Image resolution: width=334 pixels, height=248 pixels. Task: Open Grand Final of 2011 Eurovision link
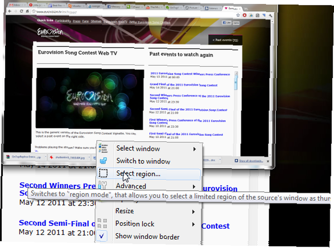pos(183,85)
